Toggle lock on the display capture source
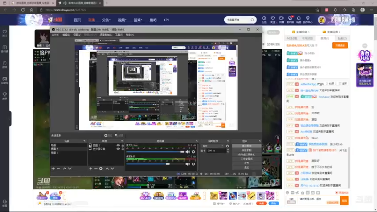Image resolution: width=377 pixels, height=212 pixels. point(123,149)
